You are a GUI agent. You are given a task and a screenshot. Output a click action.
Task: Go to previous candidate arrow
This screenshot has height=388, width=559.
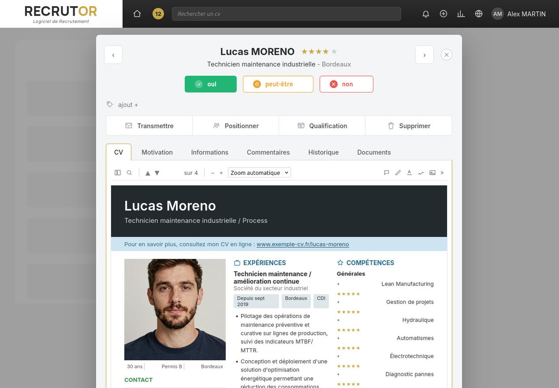coord(113,55)
